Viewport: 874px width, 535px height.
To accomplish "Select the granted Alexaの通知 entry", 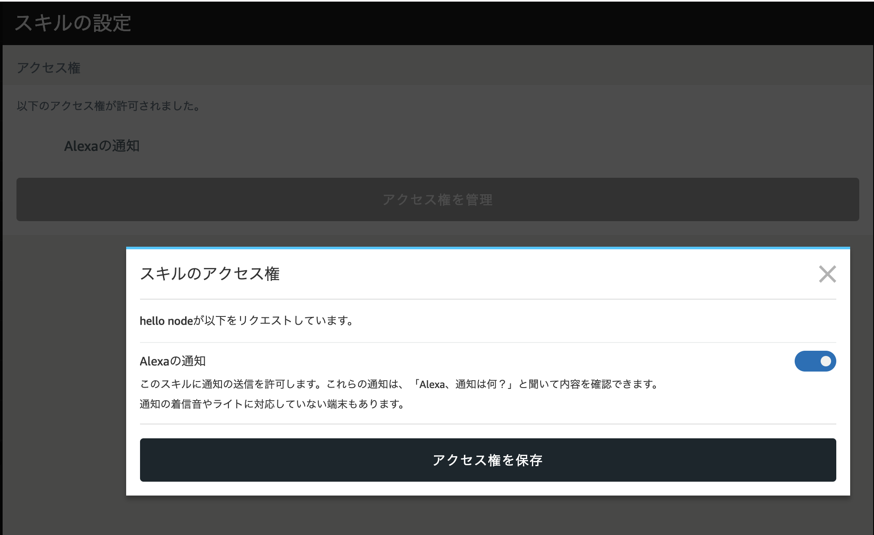I will pos(101,146).
